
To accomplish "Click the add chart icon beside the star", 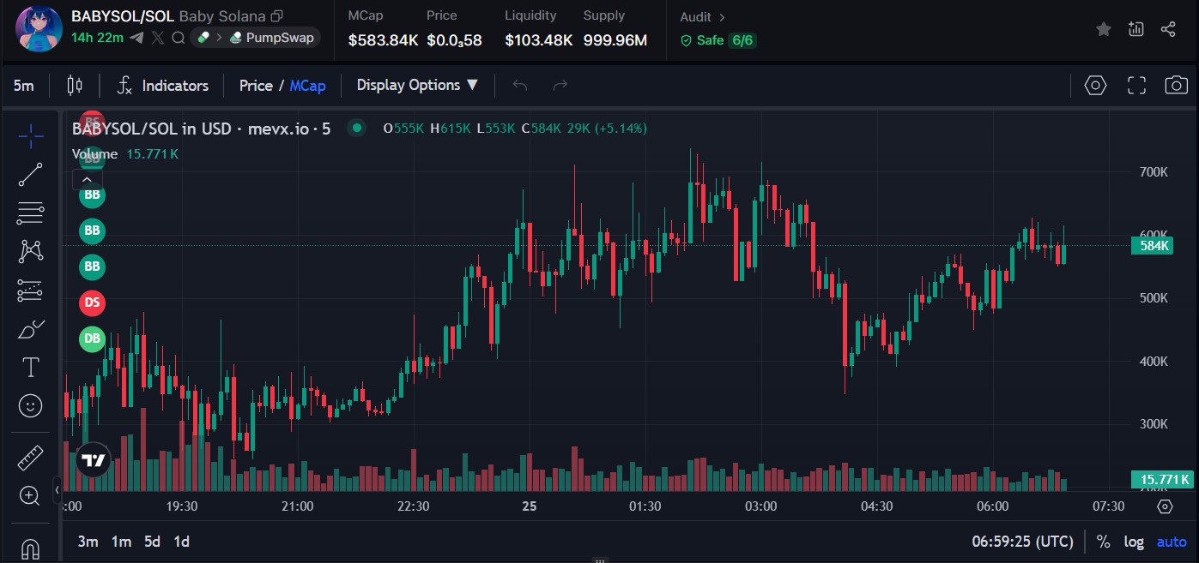I will point(1136,29).
